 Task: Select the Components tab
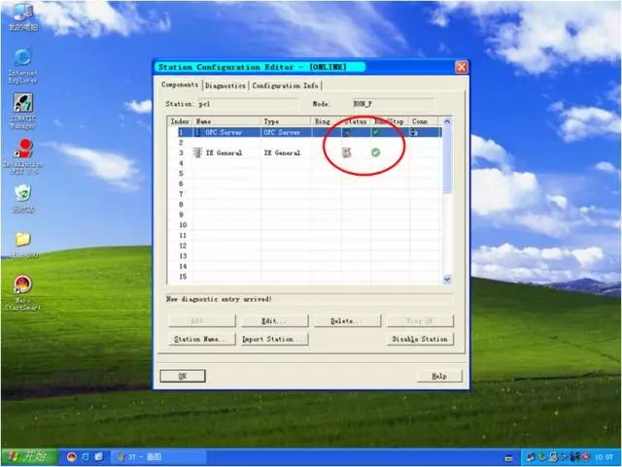coord(180,85)
